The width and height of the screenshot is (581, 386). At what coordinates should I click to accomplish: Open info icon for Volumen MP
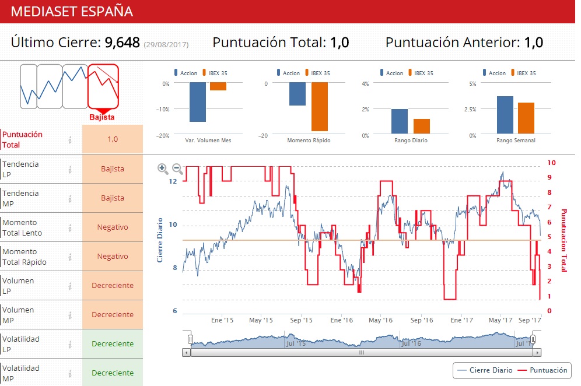click(70, 315)
